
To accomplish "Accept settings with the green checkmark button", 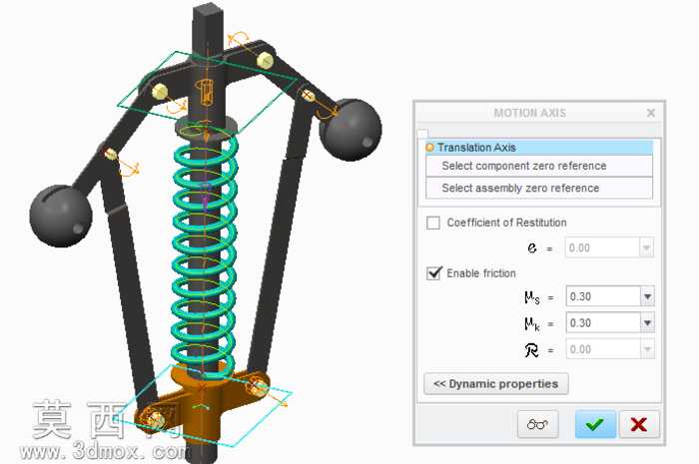I will [x=595, y=424].
